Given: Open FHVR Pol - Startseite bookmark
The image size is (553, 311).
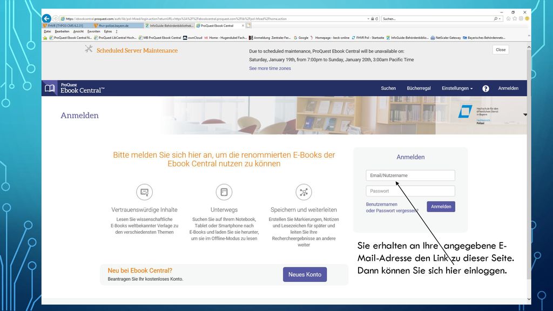Looking at the screenshot, I should coord(368,38).
